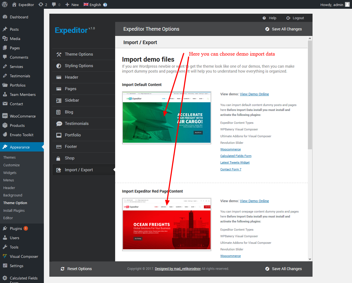352x283 pixels.
Task: Click the admin avatar in top bar
Action: pos(347,4)
